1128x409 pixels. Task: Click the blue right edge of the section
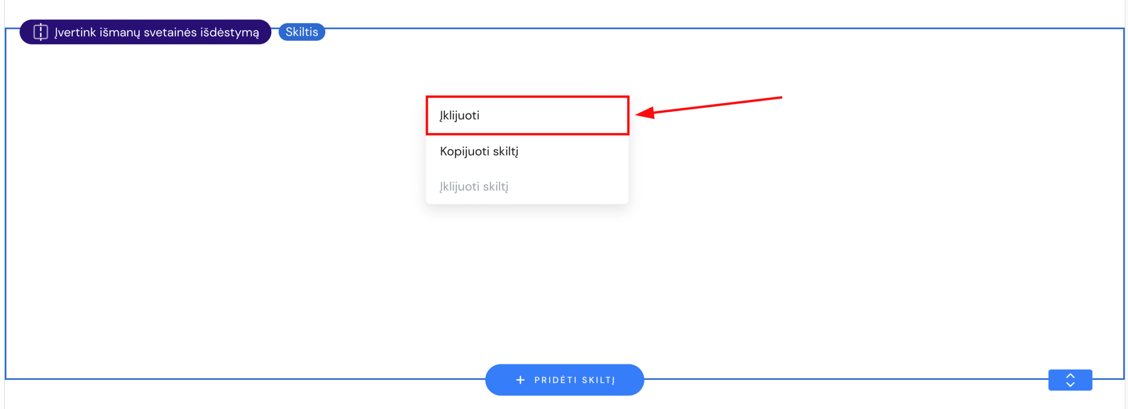[1124, 203]
